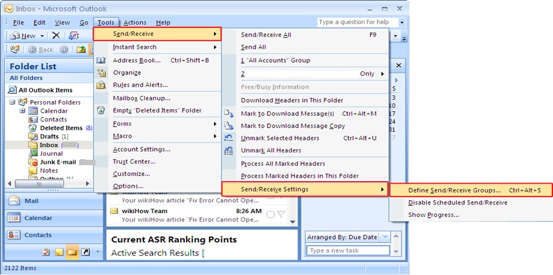Image resolution: width=553 pixels, height=275 pixels.
Task: Choose 1 "All Accounts" Group
Action: pos(306,61)
